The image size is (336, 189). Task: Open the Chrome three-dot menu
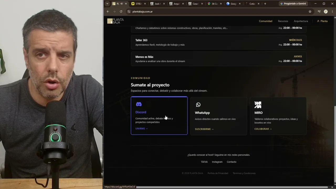tap(332, 12)
